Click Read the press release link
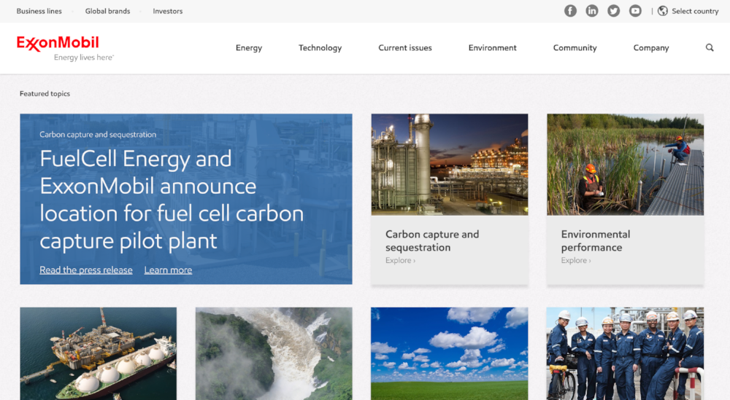Viewport: 730px width, 400px height. point(86,270)
